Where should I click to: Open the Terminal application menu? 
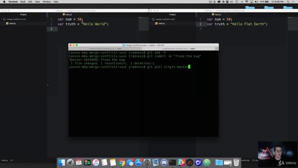(x=13, y=2)
